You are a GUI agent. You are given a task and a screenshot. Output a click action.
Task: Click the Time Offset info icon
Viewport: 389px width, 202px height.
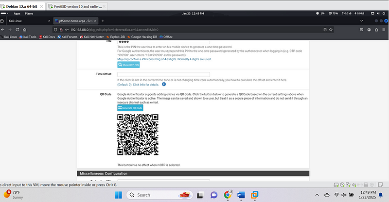pos(164,84)
